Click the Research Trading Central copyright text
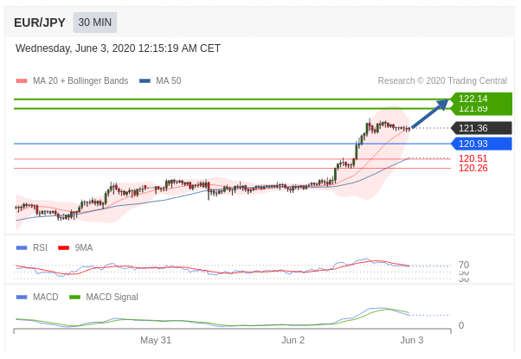The width and height of the screenshot is (521, 359). 442,81
